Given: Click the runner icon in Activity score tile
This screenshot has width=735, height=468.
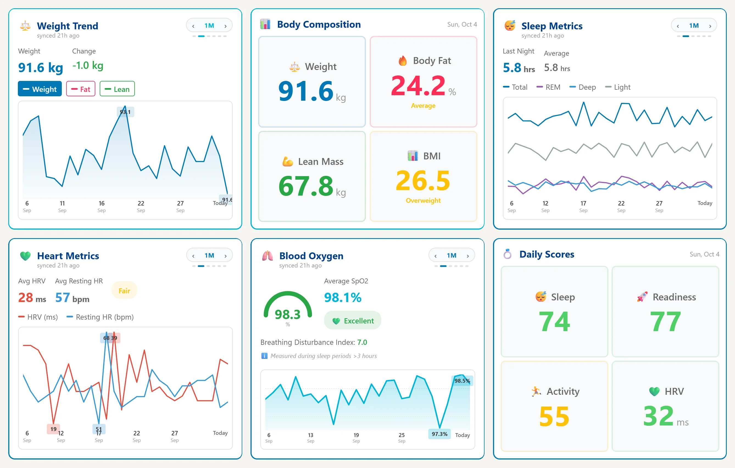Looking at the screenshot, I should click(536, 391).
